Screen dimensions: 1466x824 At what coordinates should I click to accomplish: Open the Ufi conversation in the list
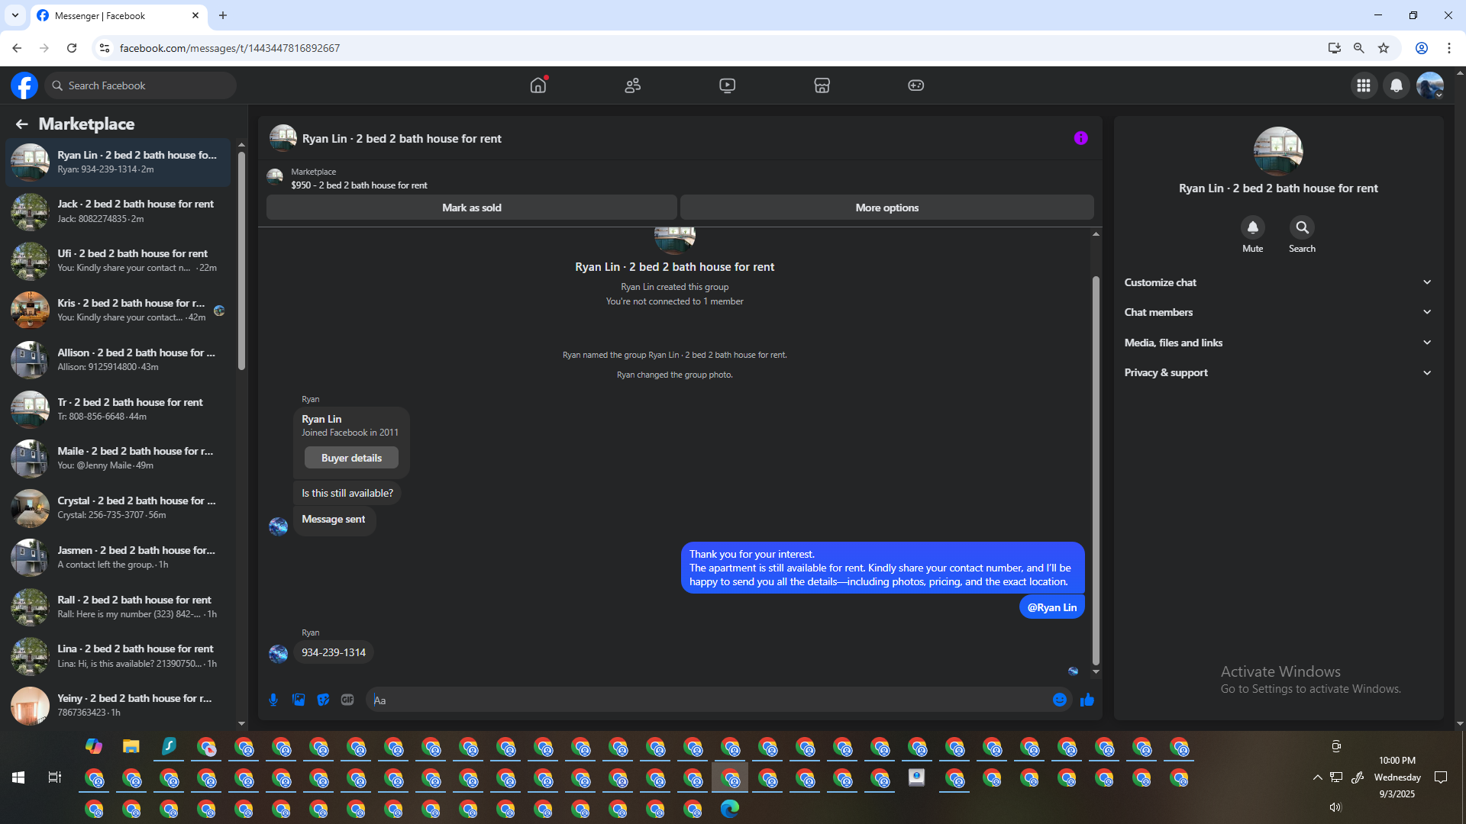118,261
